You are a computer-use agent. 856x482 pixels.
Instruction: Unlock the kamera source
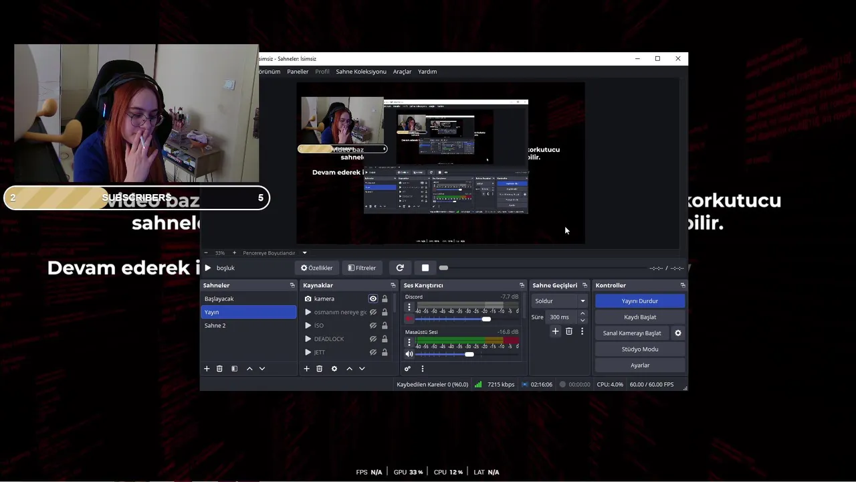pos(385,299)
